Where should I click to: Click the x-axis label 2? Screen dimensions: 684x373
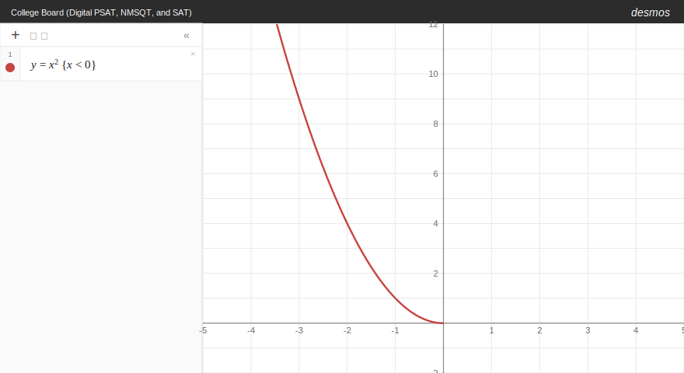click(539, 331)
